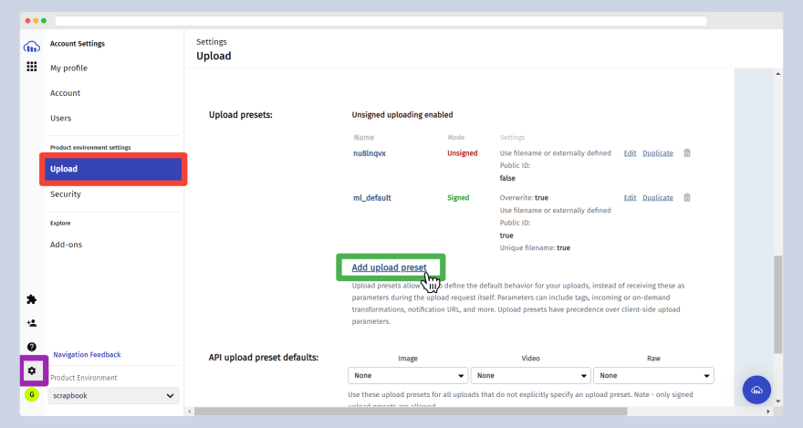
Task: Duplicate the ml_default upload preset
Action: 658,198
